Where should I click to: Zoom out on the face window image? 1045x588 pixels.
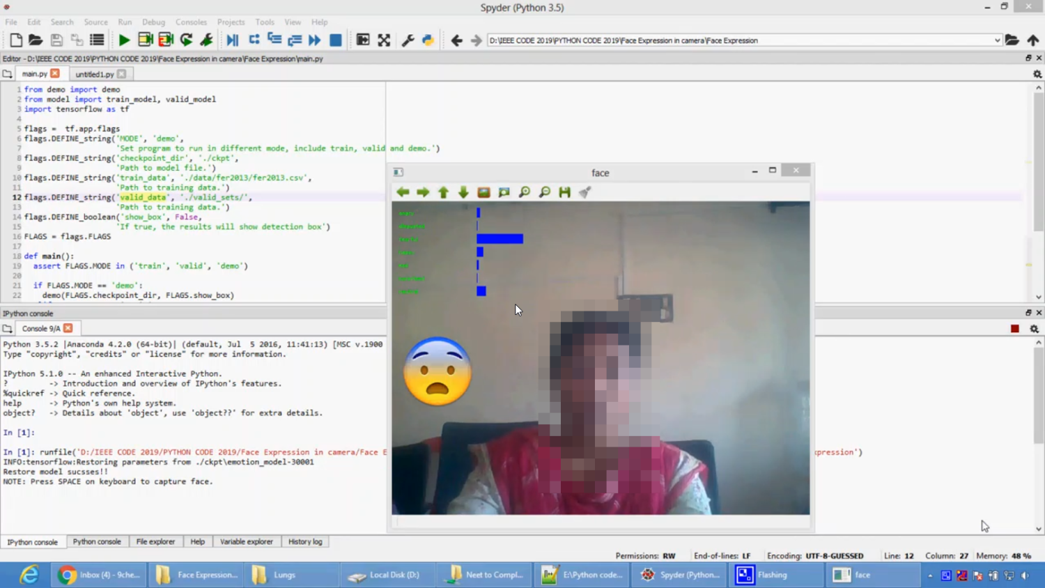pos(545,192)
